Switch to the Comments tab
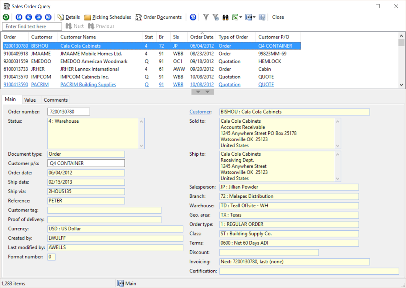406x288 pixels. click(x=56, y=100)
